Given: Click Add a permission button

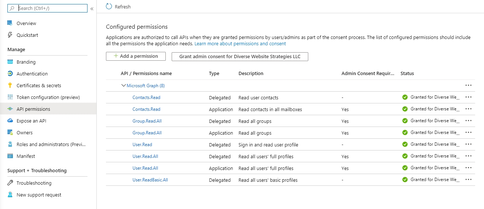Looking at the screenshot, I should tap(136, 56).
